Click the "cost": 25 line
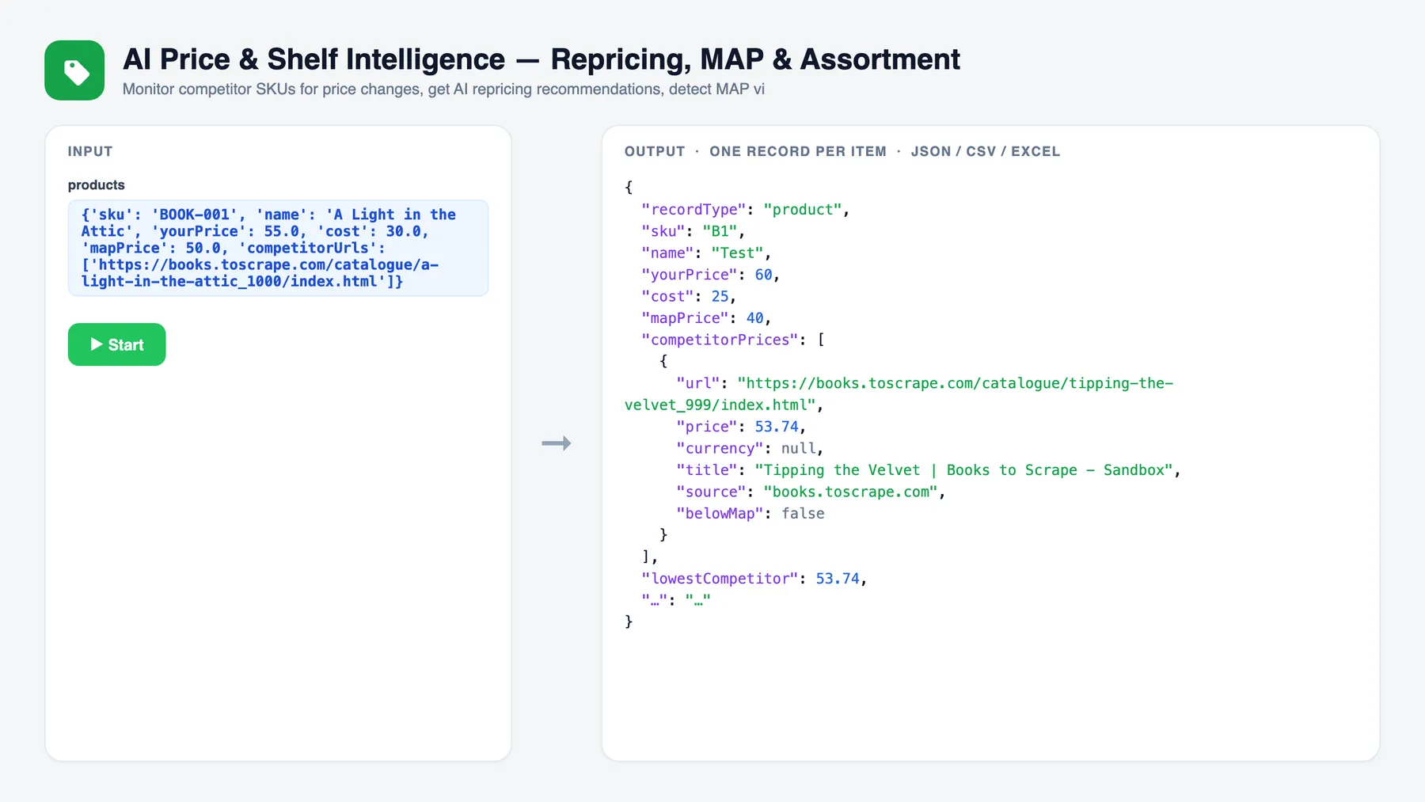The image size is (1425, 802). point(690,296)
